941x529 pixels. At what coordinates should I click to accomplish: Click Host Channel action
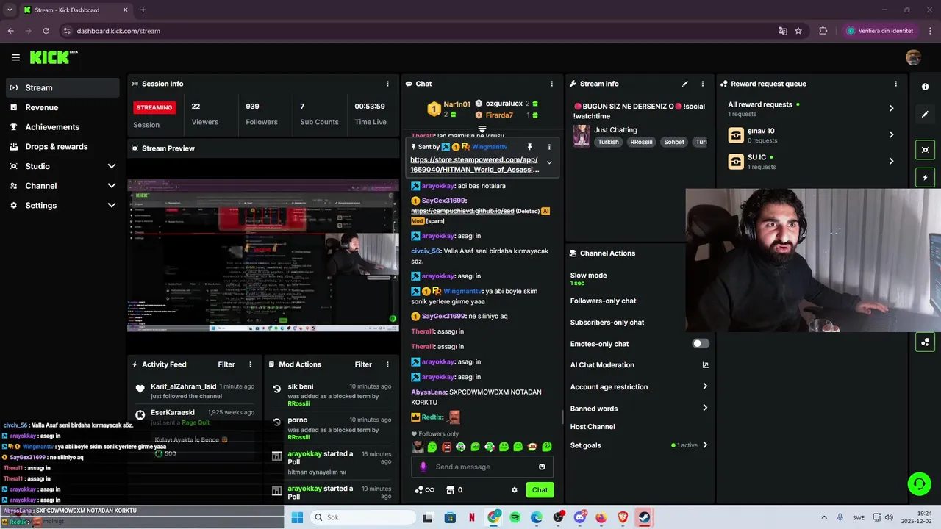[x=593, y=427]
